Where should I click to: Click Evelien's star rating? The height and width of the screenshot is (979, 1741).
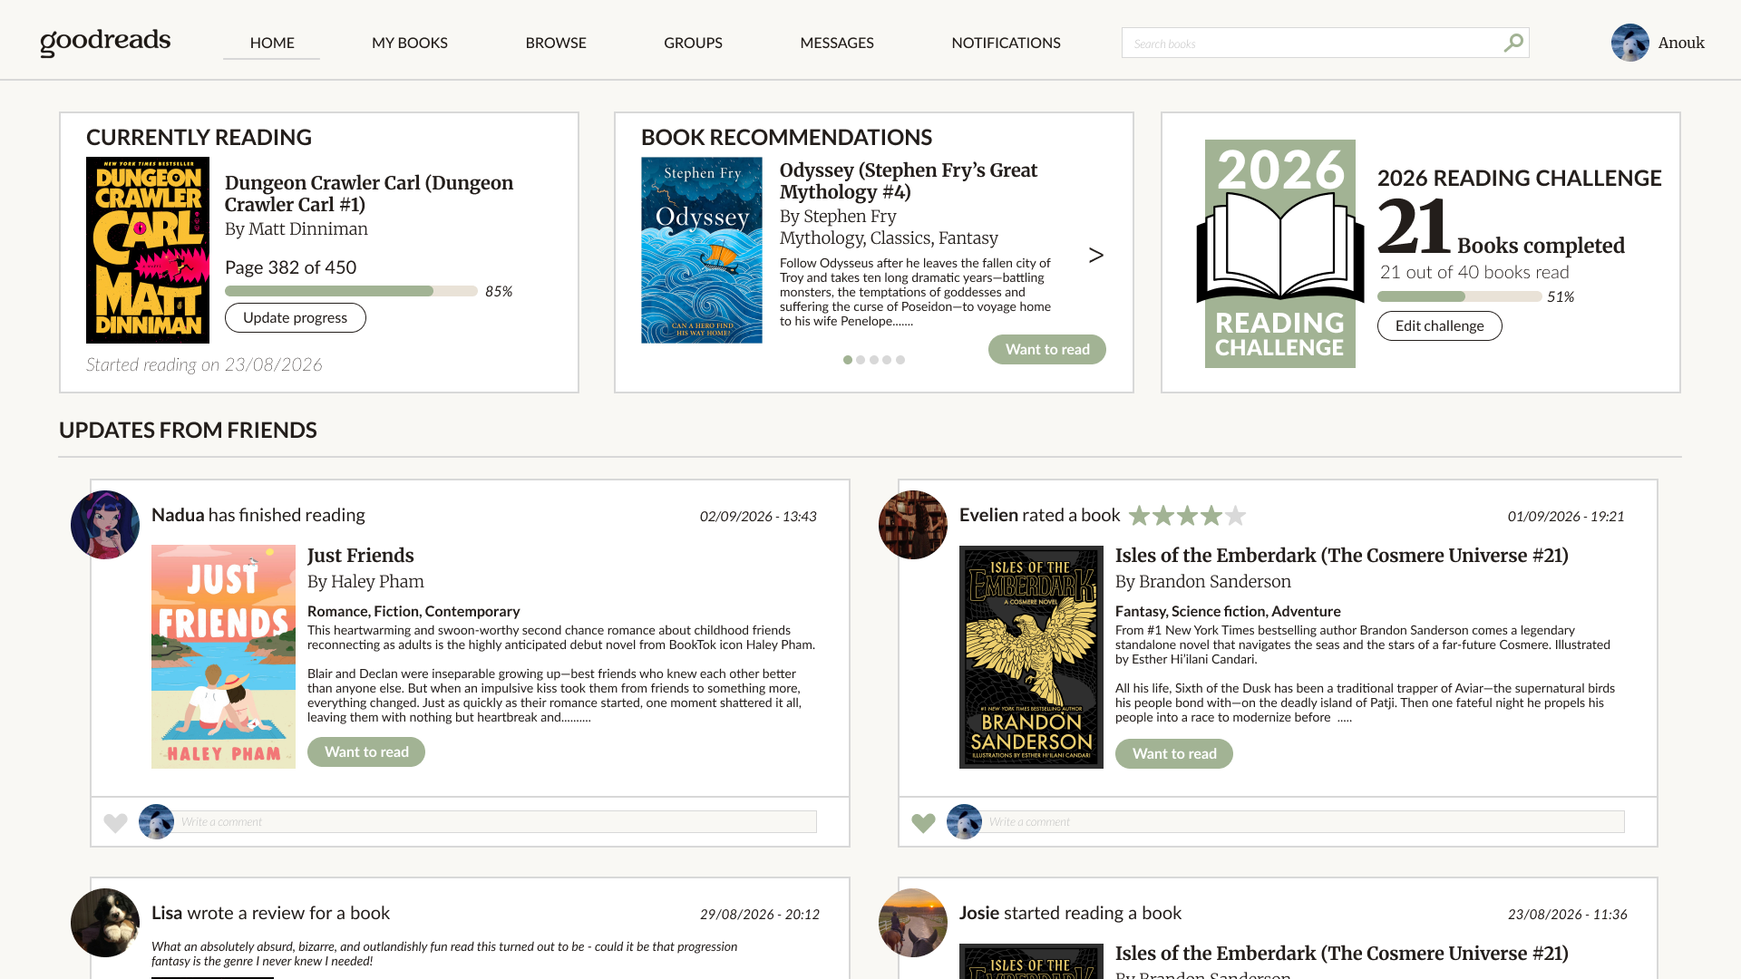(1187, 516)
